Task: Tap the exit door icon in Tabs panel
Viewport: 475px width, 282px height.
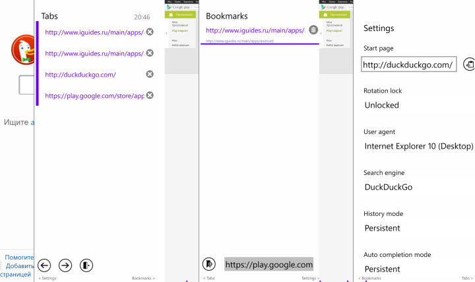Action: pos(86,265)
